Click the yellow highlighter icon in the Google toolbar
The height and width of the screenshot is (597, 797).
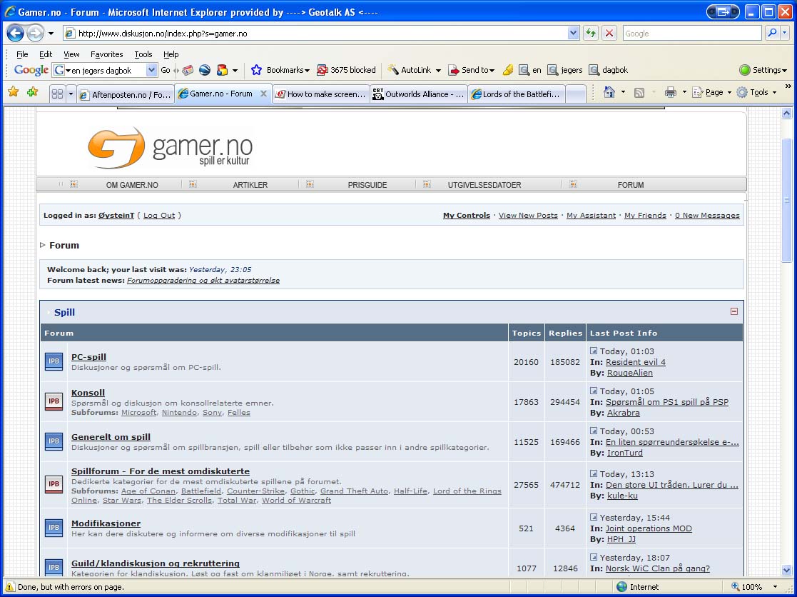pyautogui.click(x=507, y=70)
